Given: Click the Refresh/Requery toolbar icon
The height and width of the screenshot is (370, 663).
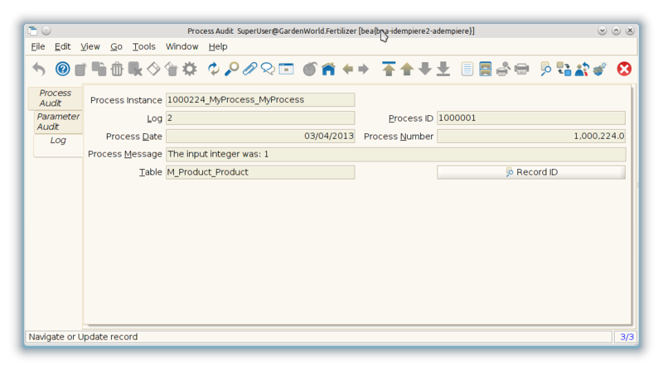Looking at the screenshot, I should [214, 69].
